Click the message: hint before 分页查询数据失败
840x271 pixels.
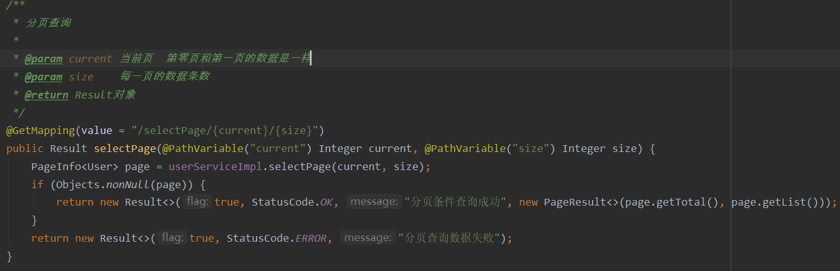(x=368, y=239)
